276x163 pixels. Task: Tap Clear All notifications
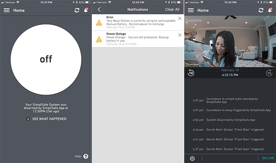point(172,9)
